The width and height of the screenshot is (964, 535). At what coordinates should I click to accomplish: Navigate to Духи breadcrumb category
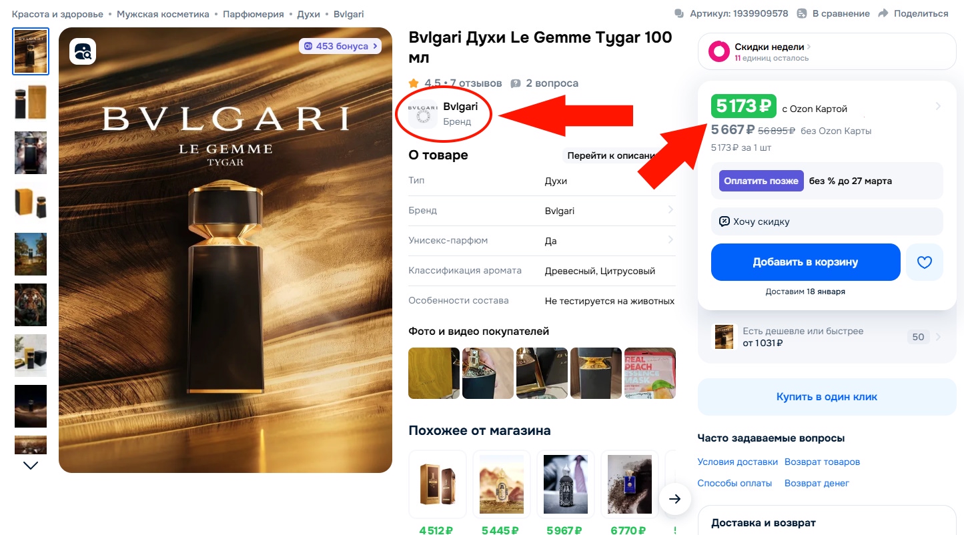tap(309, 14)
